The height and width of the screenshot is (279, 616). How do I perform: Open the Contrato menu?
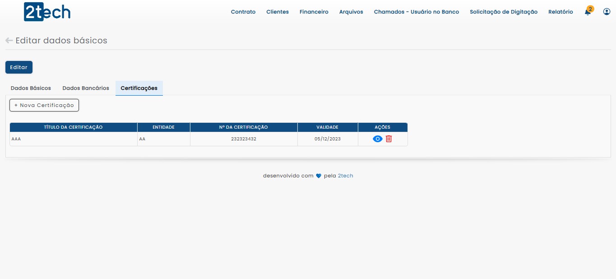243,12
